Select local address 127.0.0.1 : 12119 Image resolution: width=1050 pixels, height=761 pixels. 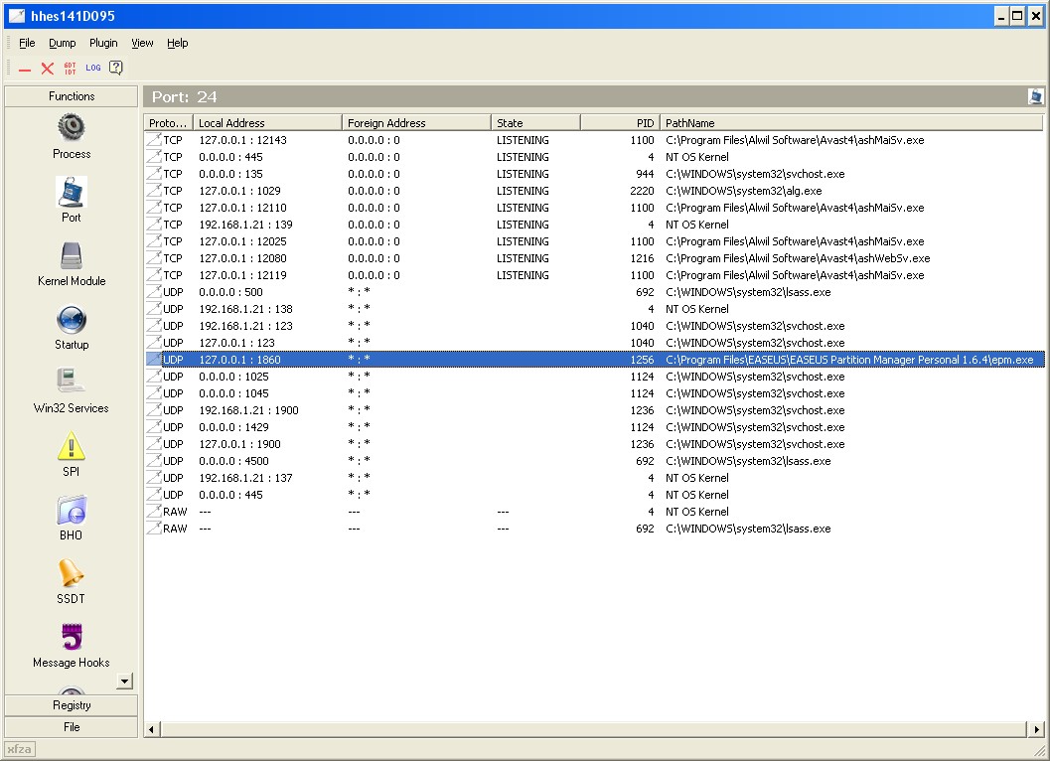pyautogui.click(x=242, y=274)
